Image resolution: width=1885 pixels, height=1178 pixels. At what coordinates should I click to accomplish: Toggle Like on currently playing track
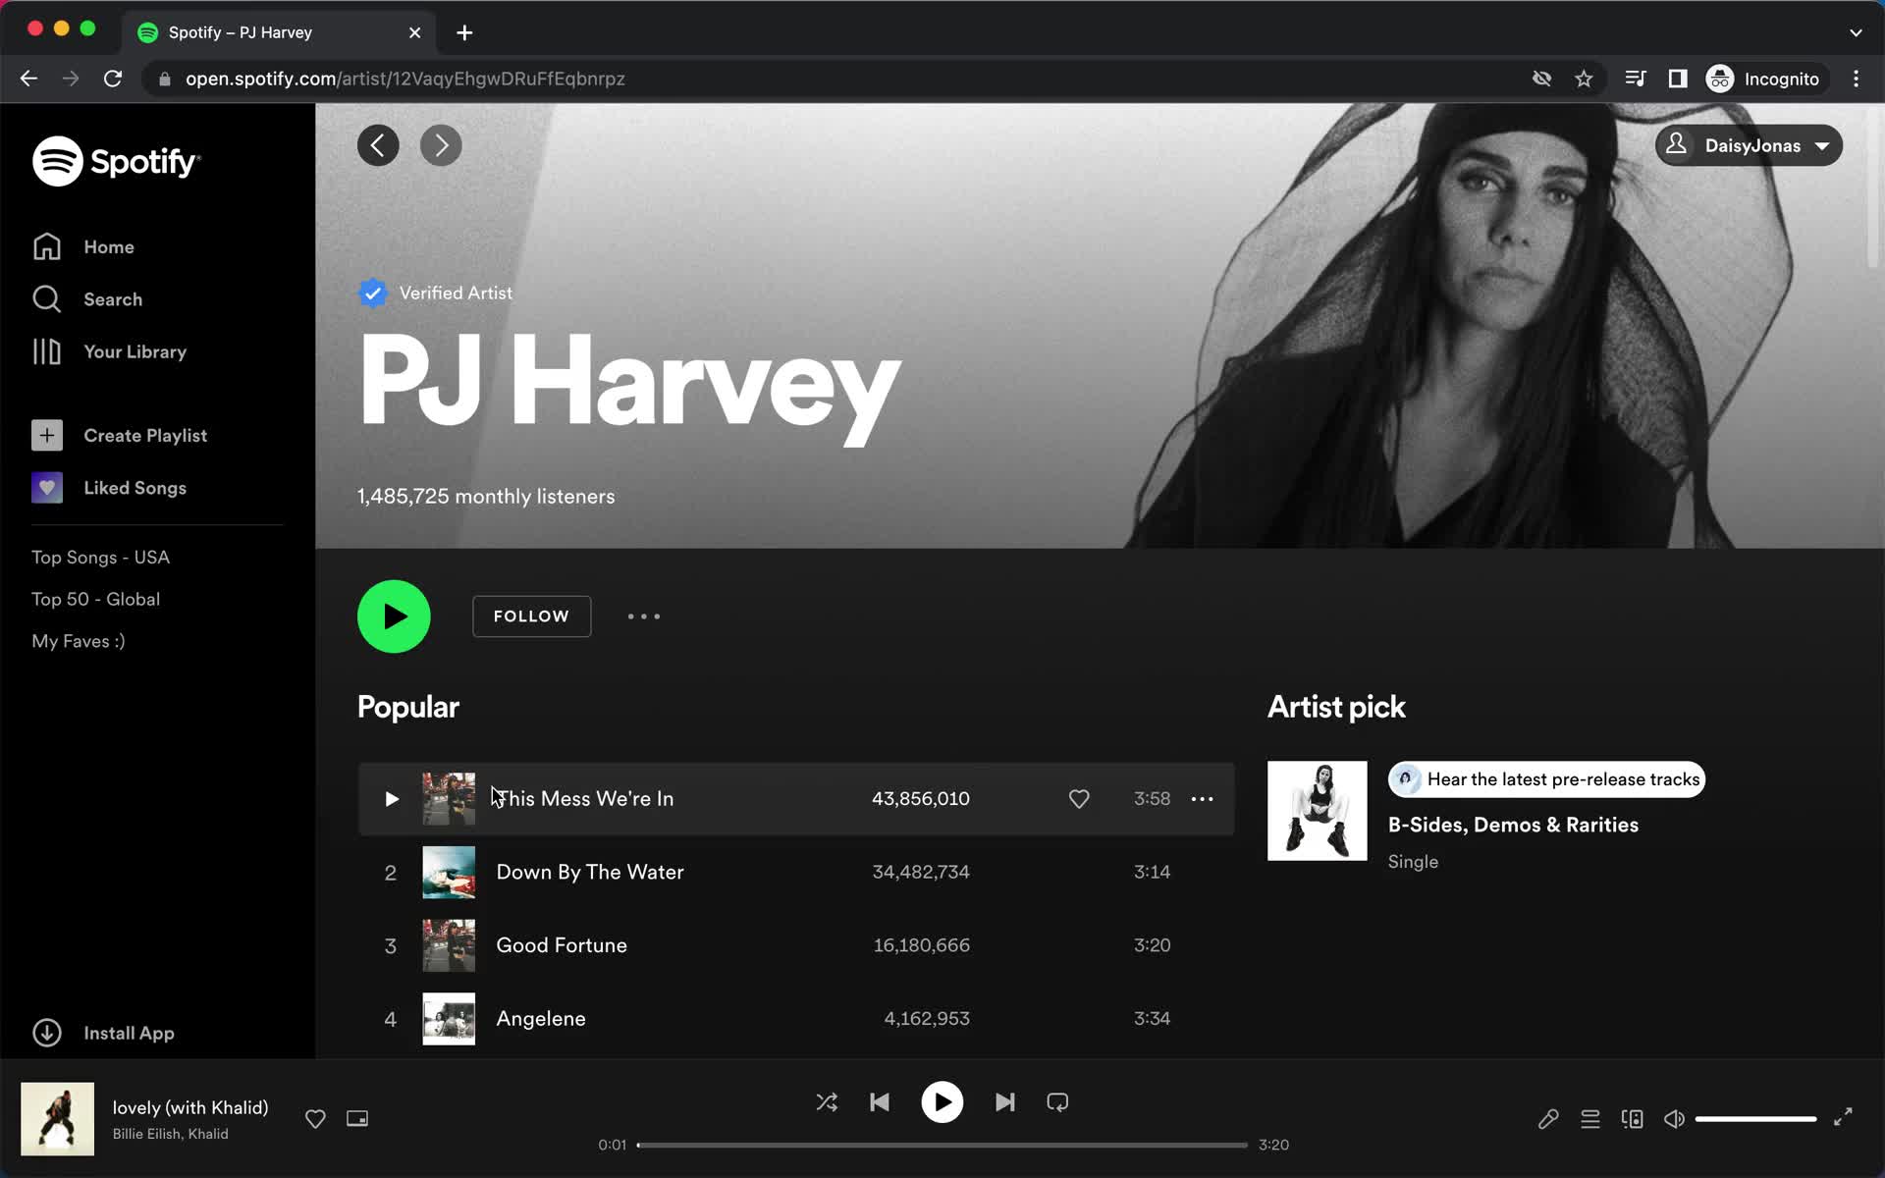(315, 1118)
